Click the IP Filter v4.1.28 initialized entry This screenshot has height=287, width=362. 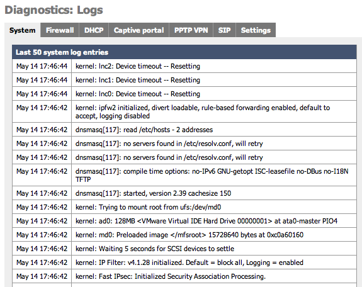pyautogui.click(x=184, y=262)
